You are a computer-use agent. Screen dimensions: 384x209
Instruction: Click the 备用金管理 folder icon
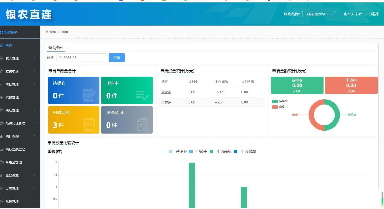(2, 162)
